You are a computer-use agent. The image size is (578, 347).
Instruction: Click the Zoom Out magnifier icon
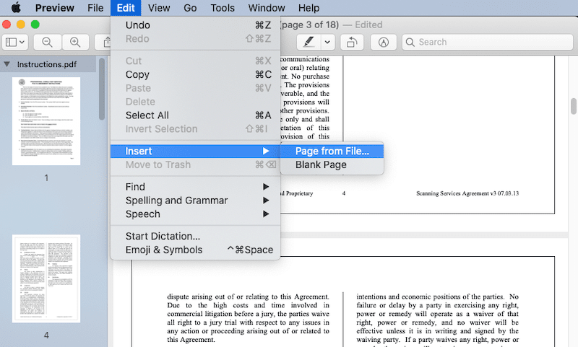coord(47,42)
